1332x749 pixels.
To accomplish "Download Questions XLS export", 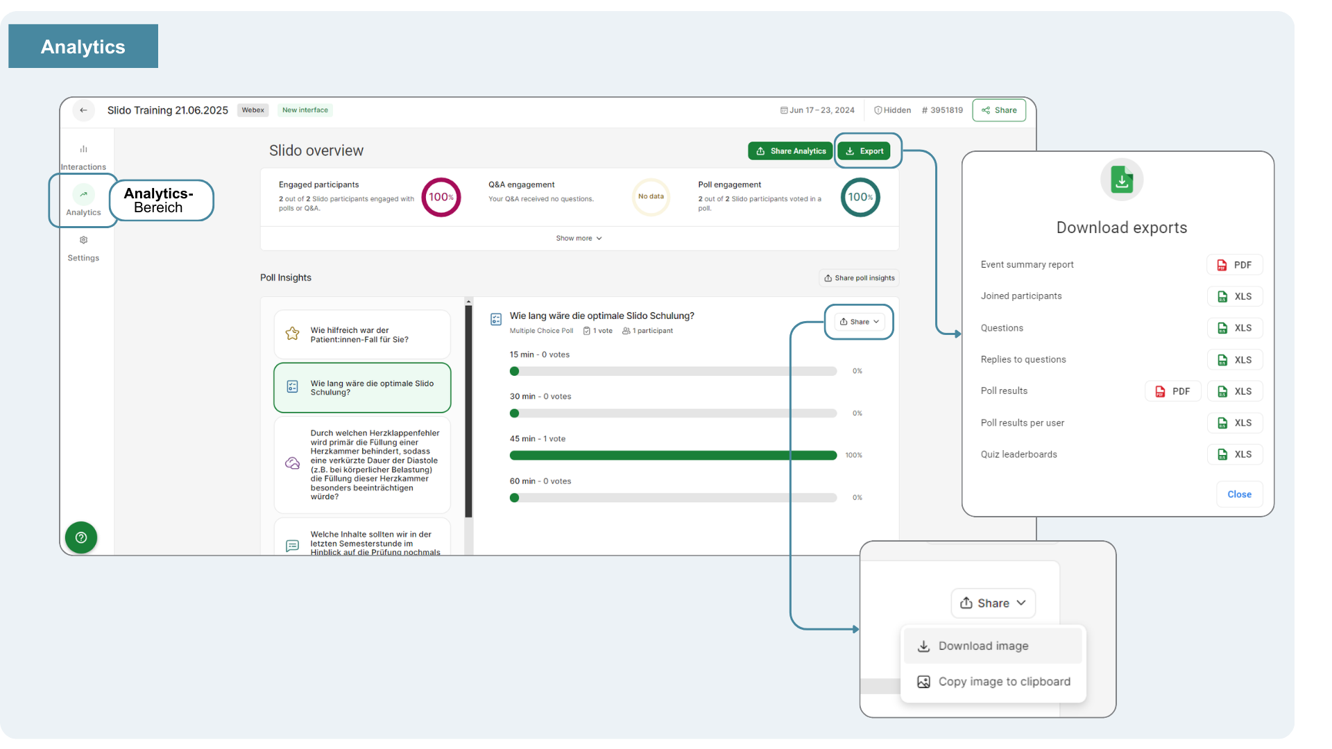I will point(1235,328).
